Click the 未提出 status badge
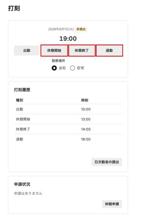This screenshot has width=142, height=219. pyautogui.click(x=81, y=29)
